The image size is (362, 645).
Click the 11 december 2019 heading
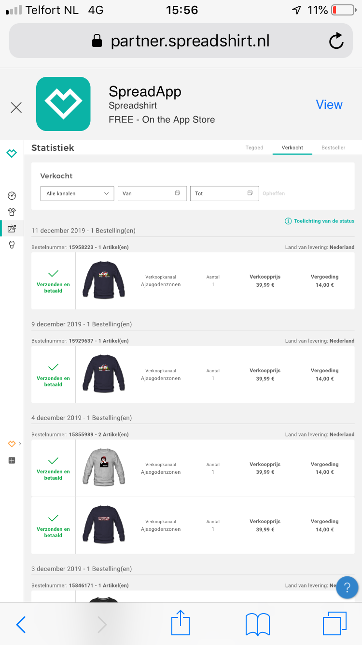tap(84, 231)
